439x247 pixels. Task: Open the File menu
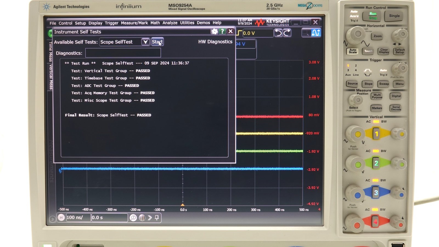(53, 23)
